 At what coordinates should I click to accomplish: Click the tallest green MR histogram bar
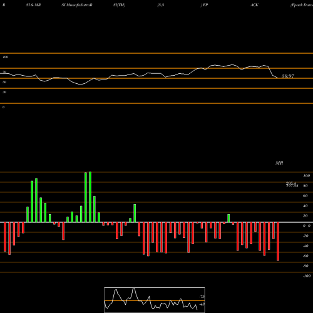pos(90,197)
